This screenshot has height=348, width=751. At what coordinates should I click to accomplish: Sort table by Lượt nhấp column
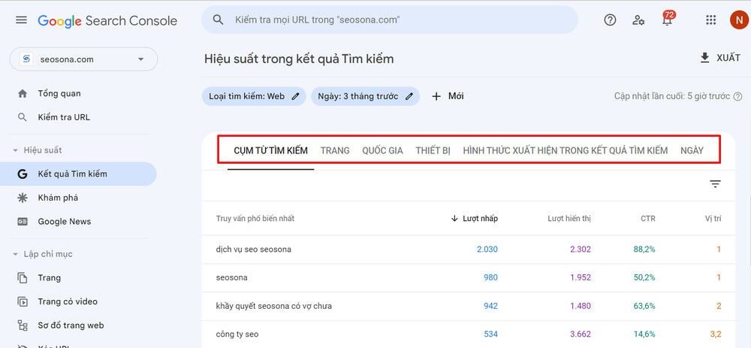(478, 219)
